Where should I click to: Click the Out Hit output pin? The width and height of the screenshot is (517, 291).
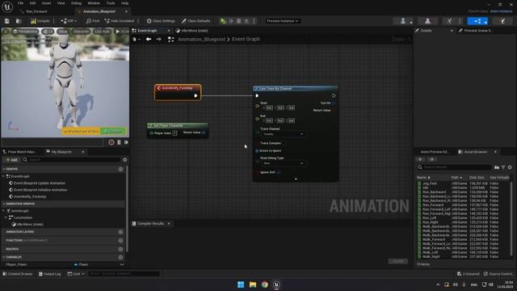point(334,103)
